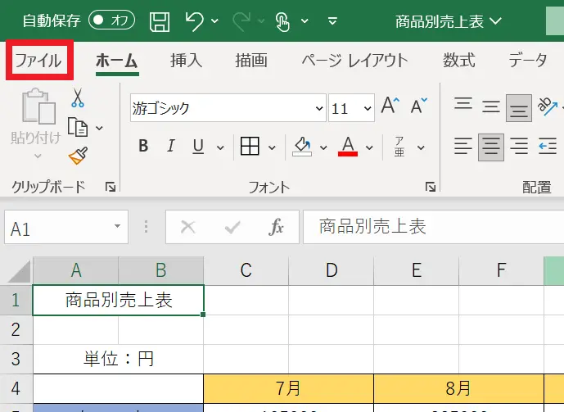The width and height of the screenshot is (564, 412).
Task: Click the Middle Align icon
Action: pyautogui.click(x=491, y=106)
